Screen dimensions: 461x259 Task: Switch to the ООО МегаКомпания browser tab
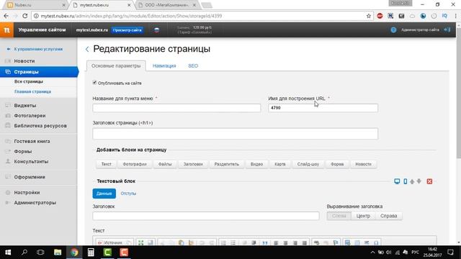click(x=166, y=5)
